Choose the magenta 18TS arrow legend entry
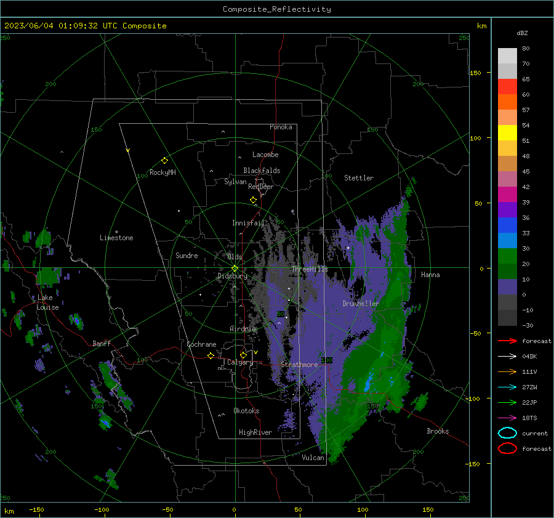 (x=507, y=418)
